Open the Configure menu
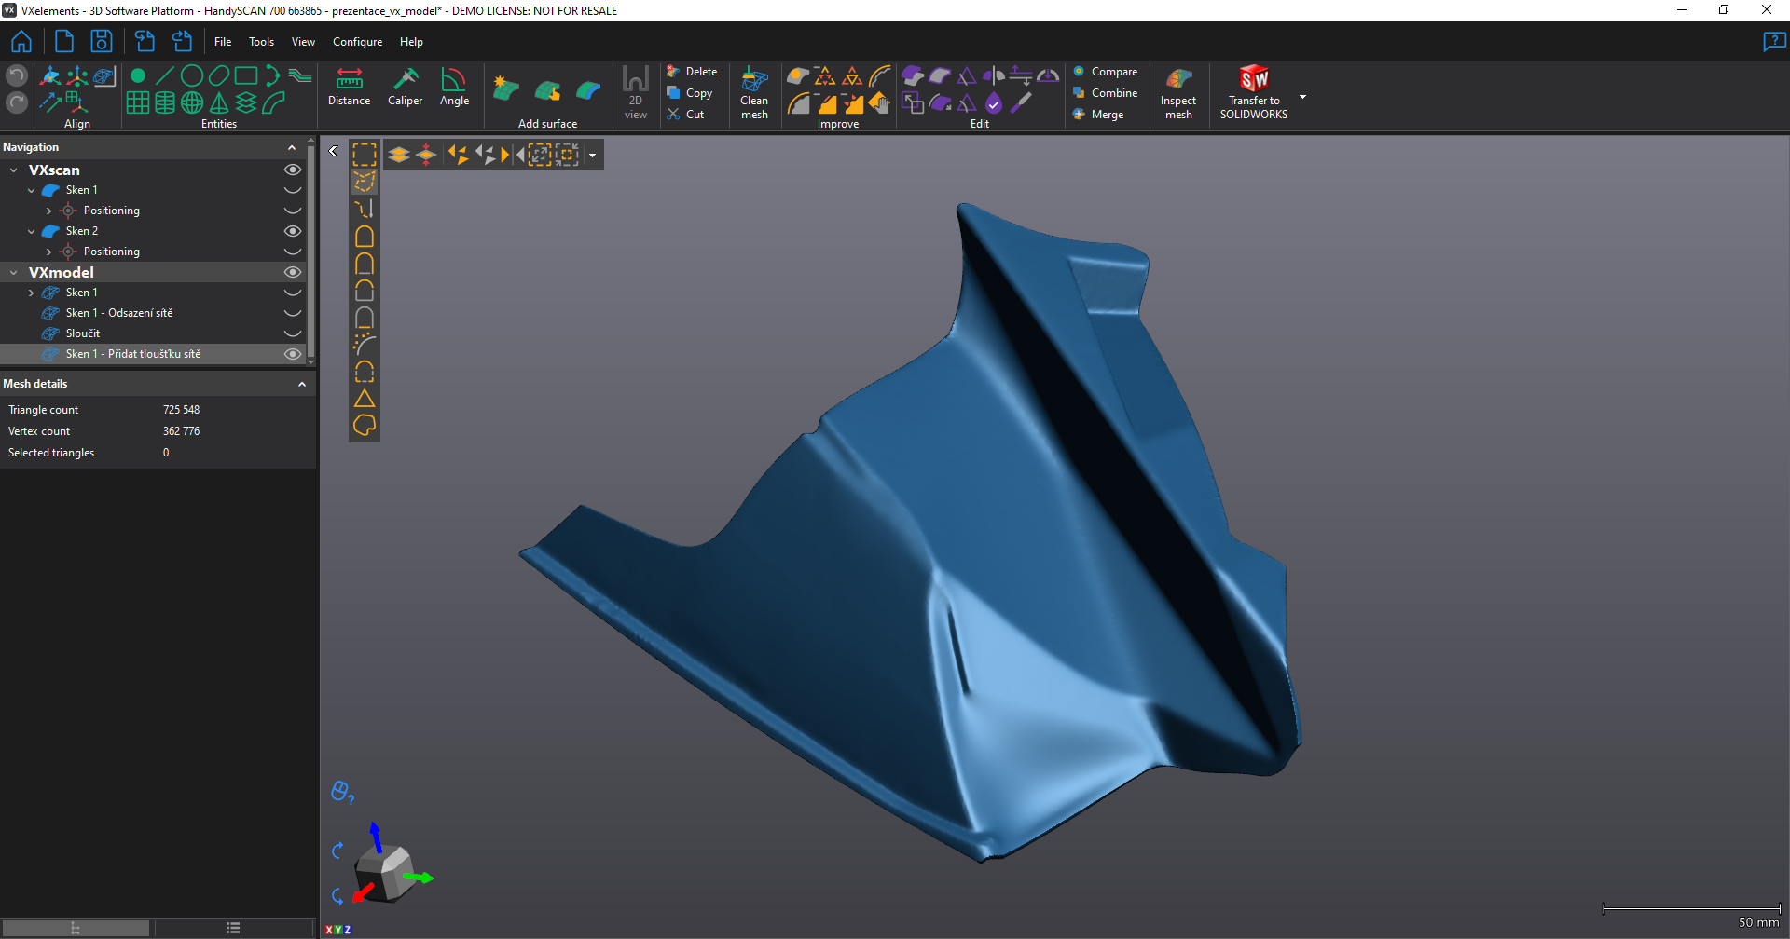1790x939 pixels. pos(357,42)
